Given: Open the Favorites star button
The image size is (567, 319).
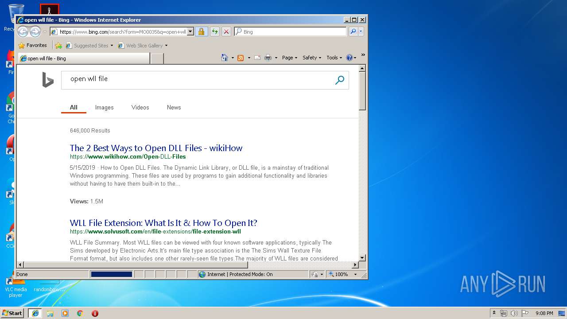Looking at the screenshot, I should 32,45.
